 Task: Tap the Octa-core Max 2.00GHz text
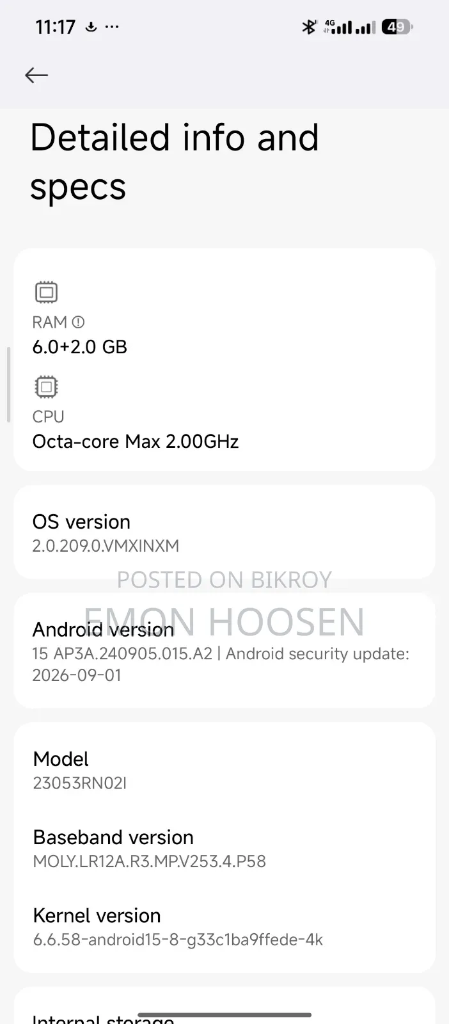136,442
